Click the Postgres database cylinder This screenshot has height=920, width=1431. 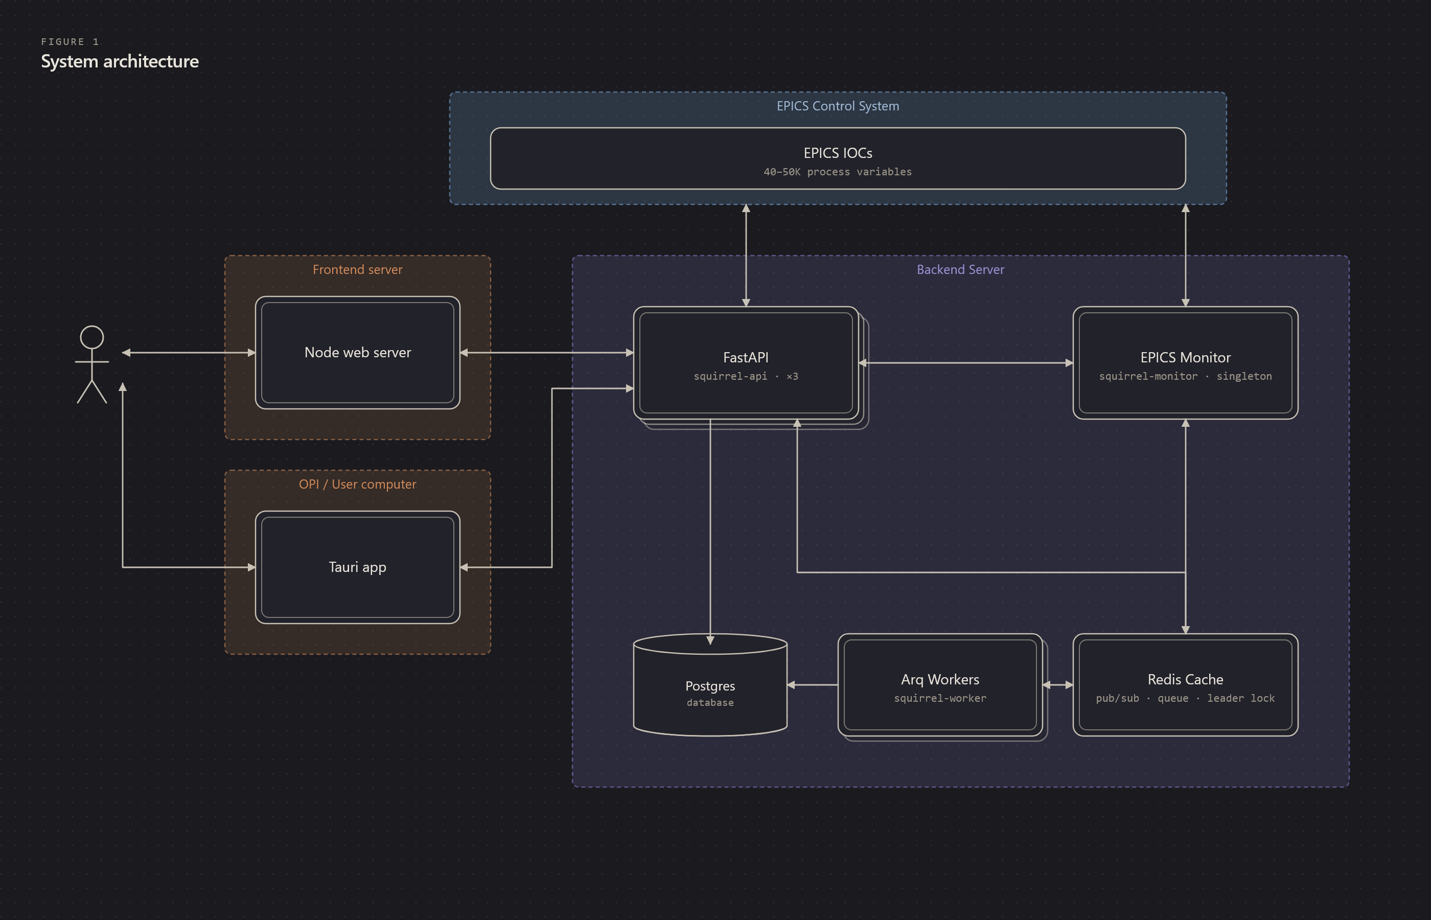click(710, 684)
